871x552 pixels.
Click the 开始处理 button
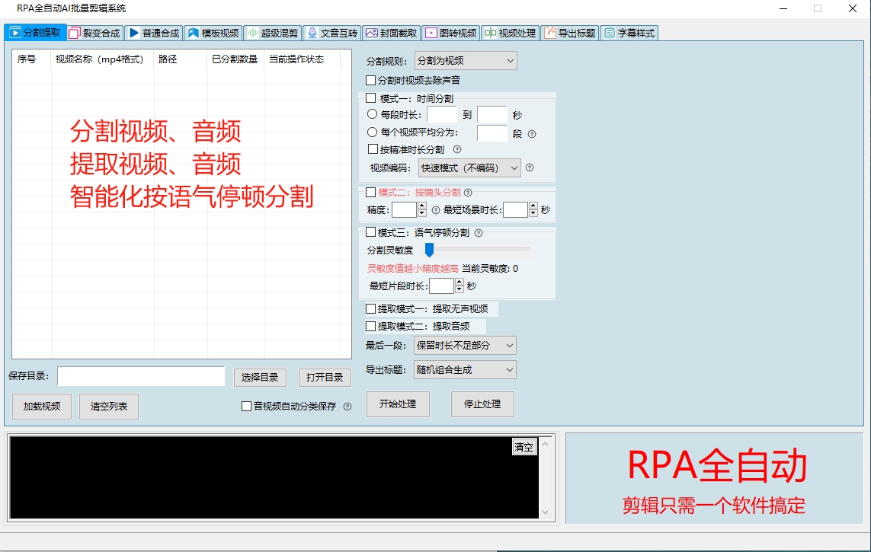(397, 404)
